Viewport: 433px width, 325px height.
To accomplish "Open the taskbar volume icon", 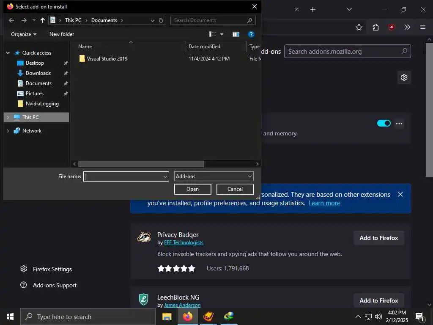I will (378, 317).
